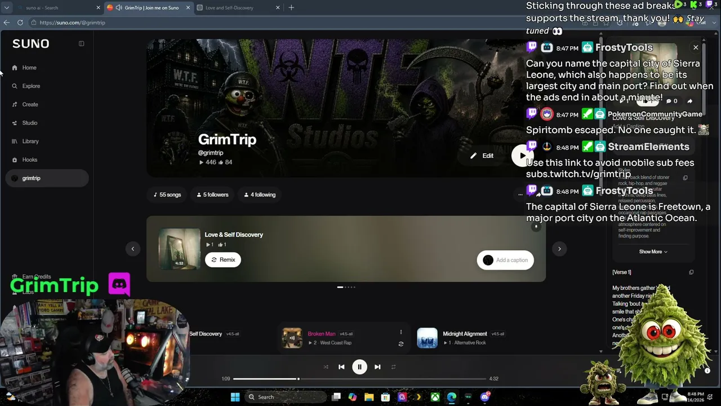Open Broken Man more options menu

click(x=401, y=332)
